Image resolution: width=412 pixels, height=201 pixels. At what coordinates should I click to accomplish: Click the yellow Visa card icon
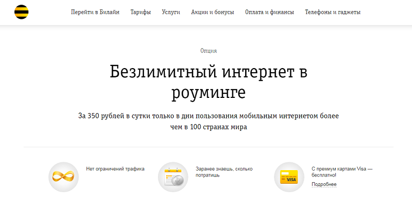tap(289, 177)
